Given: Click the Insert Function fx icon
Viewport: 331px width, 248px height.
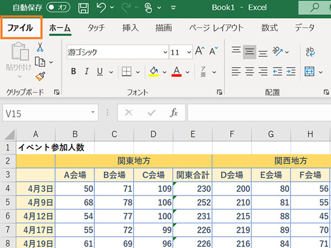Looking at the screenshot, I should 174,112.
